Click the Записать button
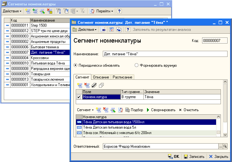The height and width of the screenshot is (162, 232). click(x=194, y=157)
